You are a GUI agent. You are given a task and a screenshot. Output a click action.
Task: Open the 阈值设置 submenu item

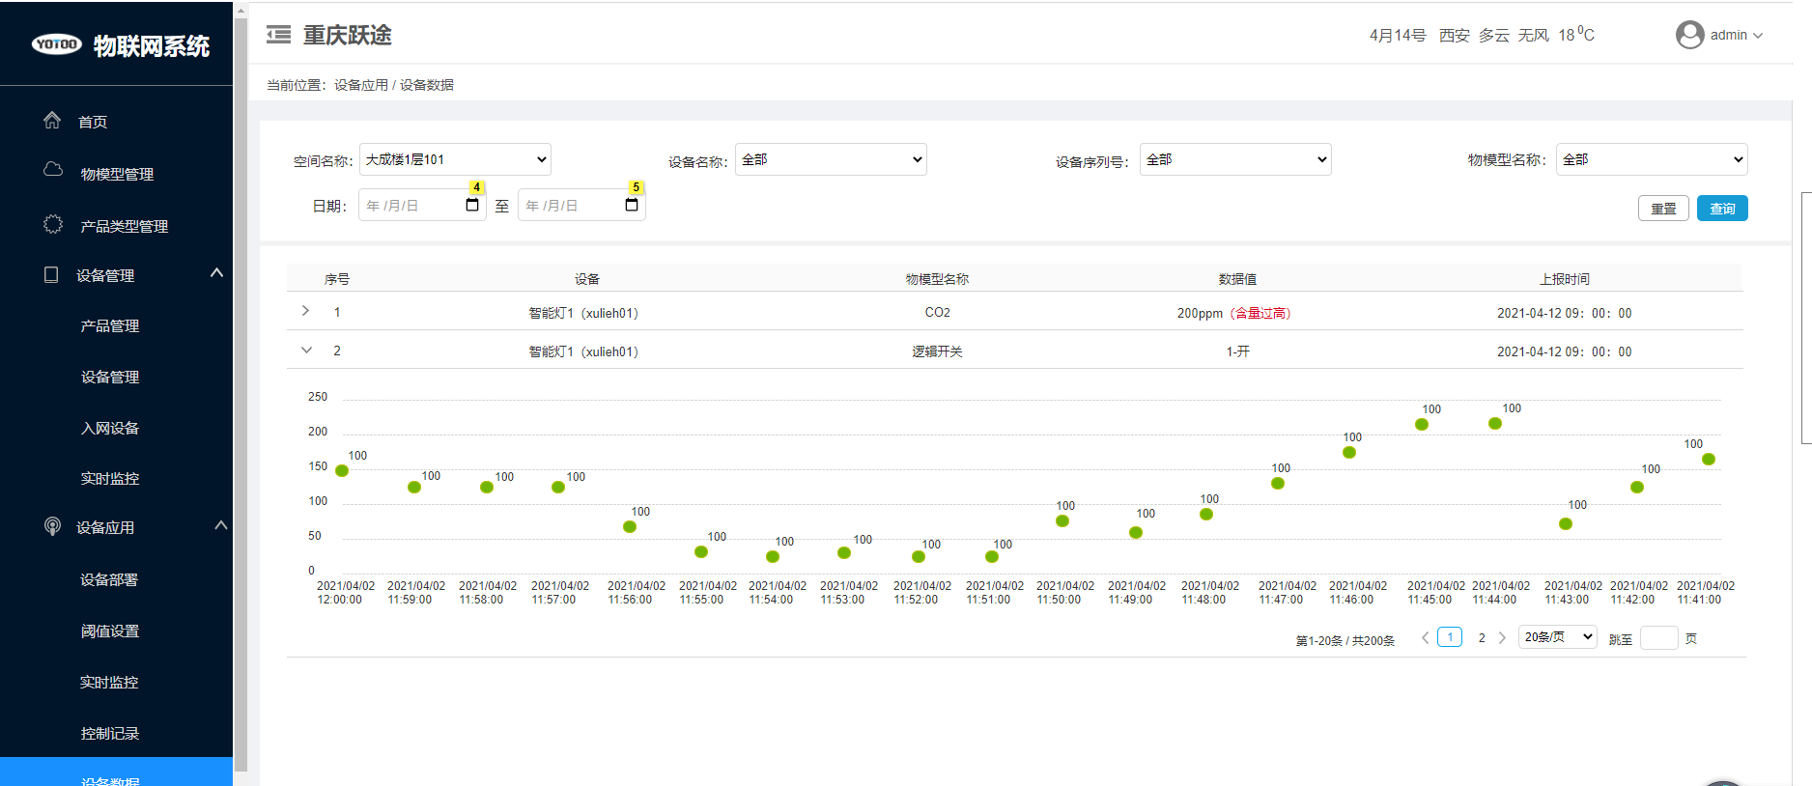tap(109, 631)
